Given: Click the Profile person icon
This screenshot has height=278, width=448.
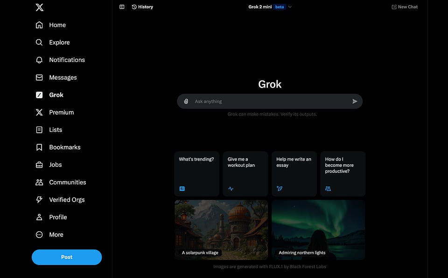Looking at the screenshot, I should tap(39, 217).
